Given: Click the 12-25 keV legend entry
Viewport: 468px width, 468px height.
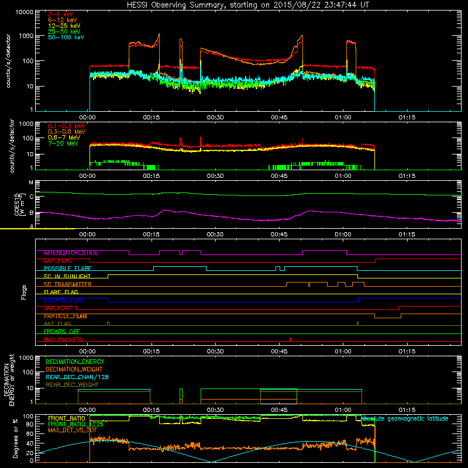Looking at the screenshot, I should (x=64, y=26).
